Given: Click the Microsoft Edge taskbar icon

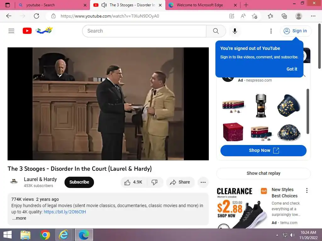Looking at the screenshot, I should point(84,235).
